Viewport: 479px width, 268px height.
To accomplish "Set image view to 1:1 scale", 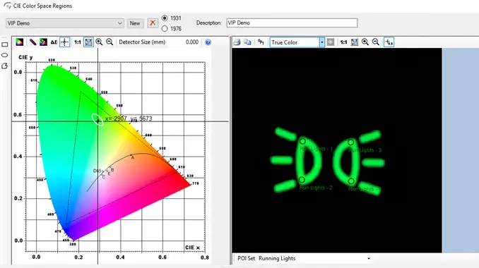I will [x=343, y=42].
